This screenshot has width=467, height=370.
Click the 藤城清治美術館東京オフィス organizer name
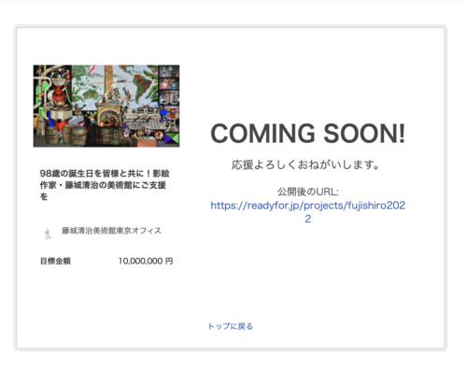click(x=111, y=231)
